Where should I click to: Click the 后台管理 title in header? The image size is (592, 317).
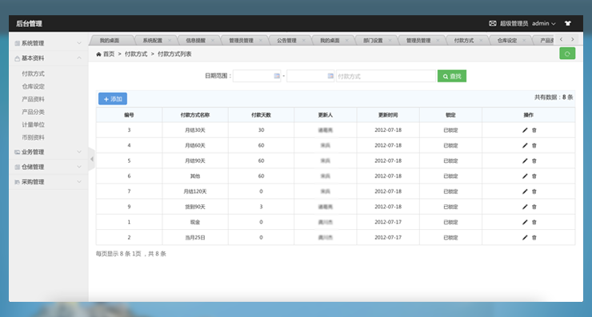point(29,23)
